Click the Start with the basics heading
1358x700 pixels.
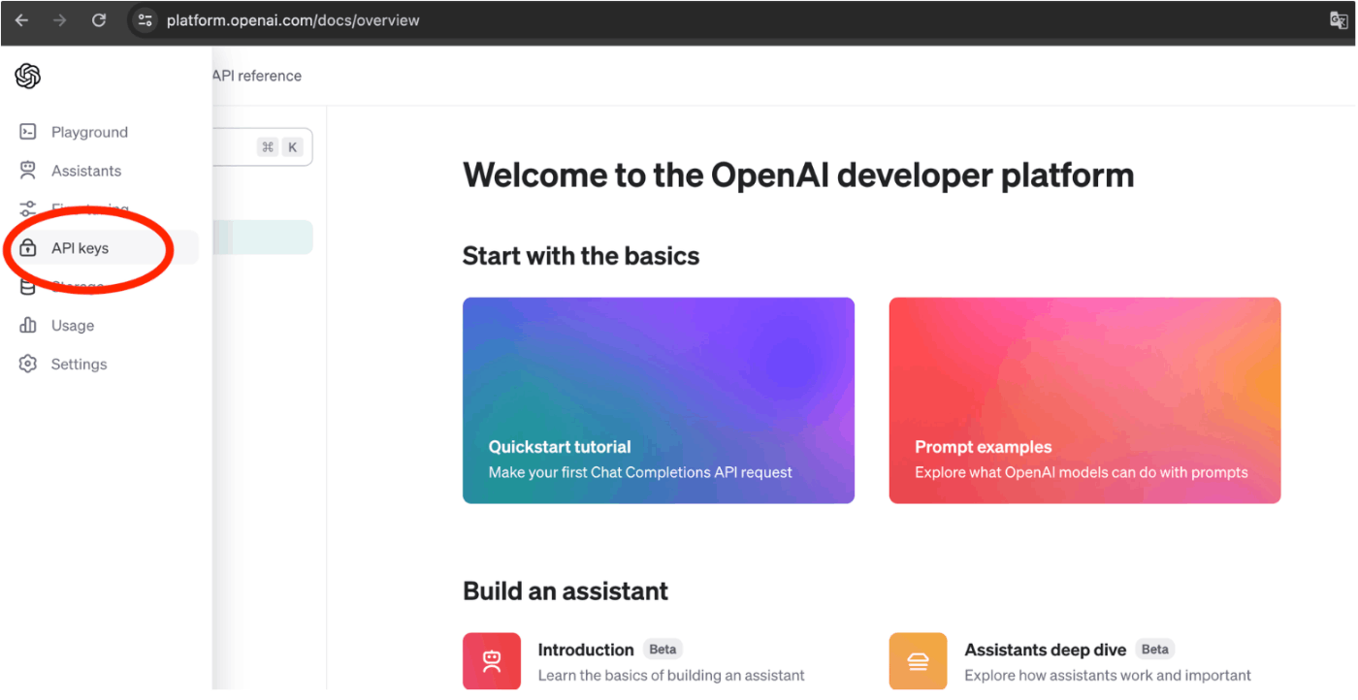tap(581, 256)
